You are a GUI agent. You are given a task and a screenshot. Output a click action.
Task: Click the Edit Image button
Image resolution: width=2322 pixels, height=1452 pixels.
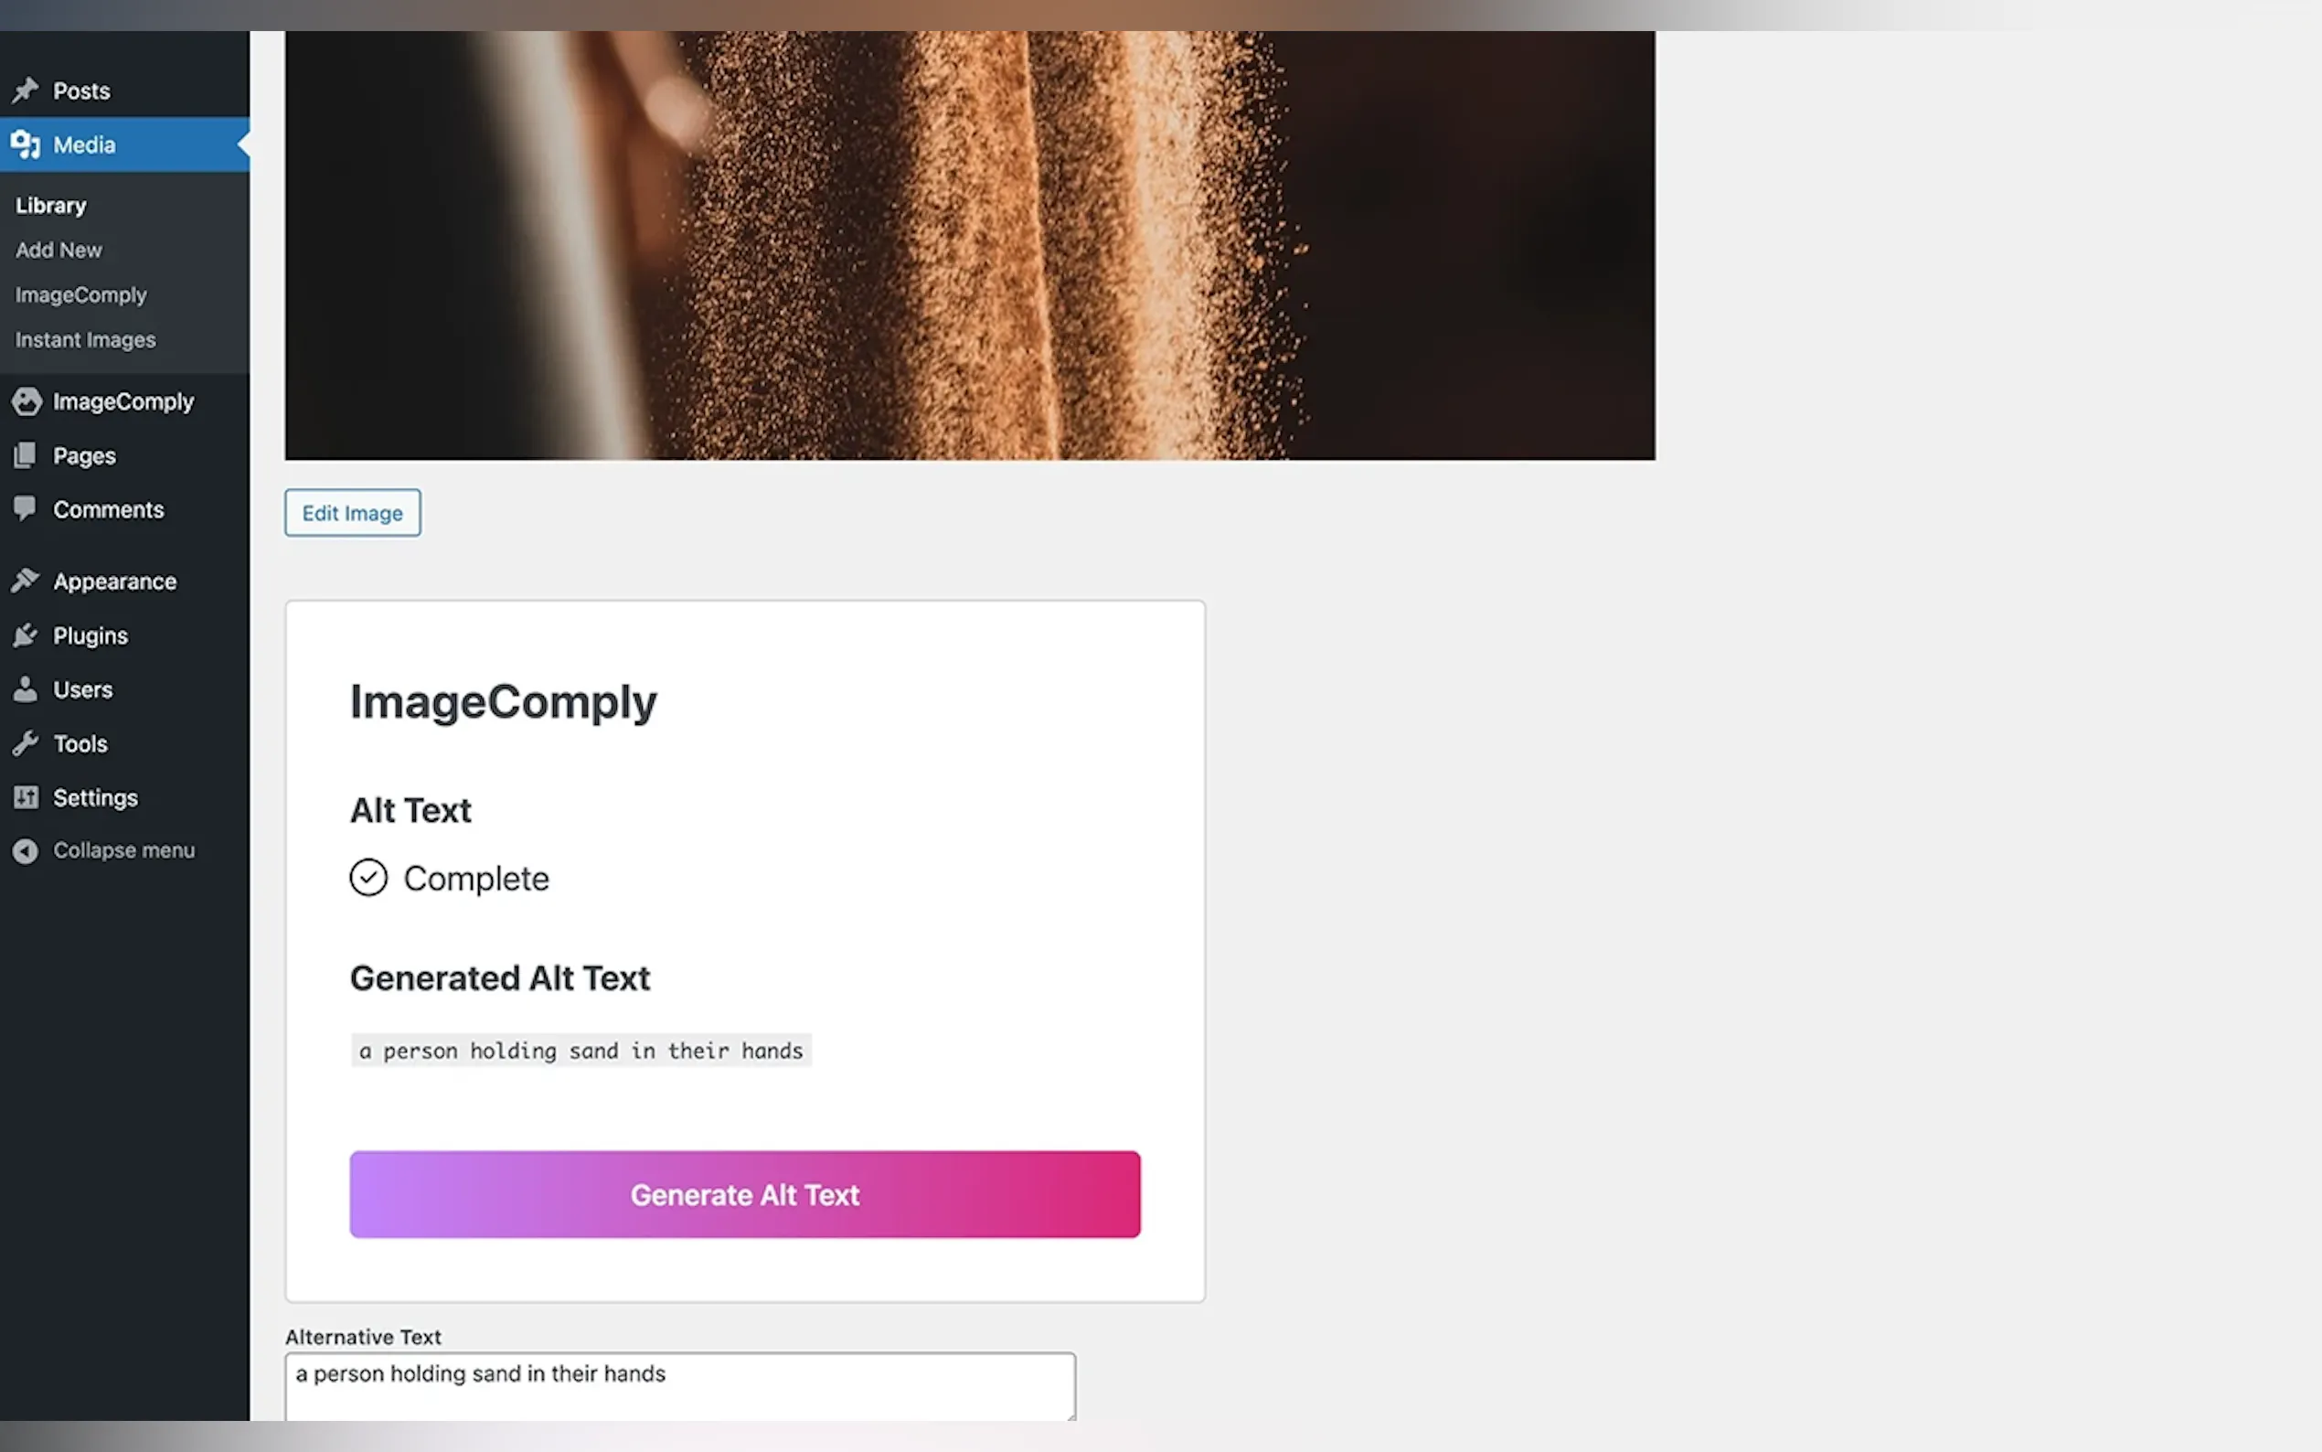click(352, 513)
